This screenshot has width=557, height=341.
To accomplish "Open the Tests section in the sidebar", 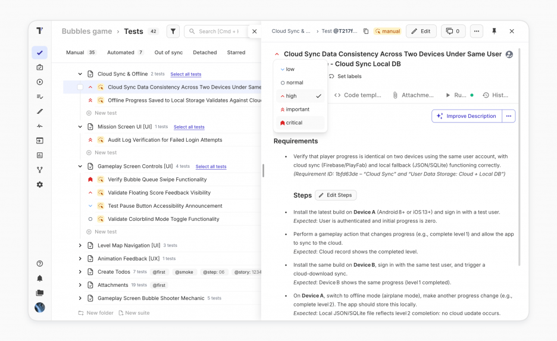I will [40, 52].
